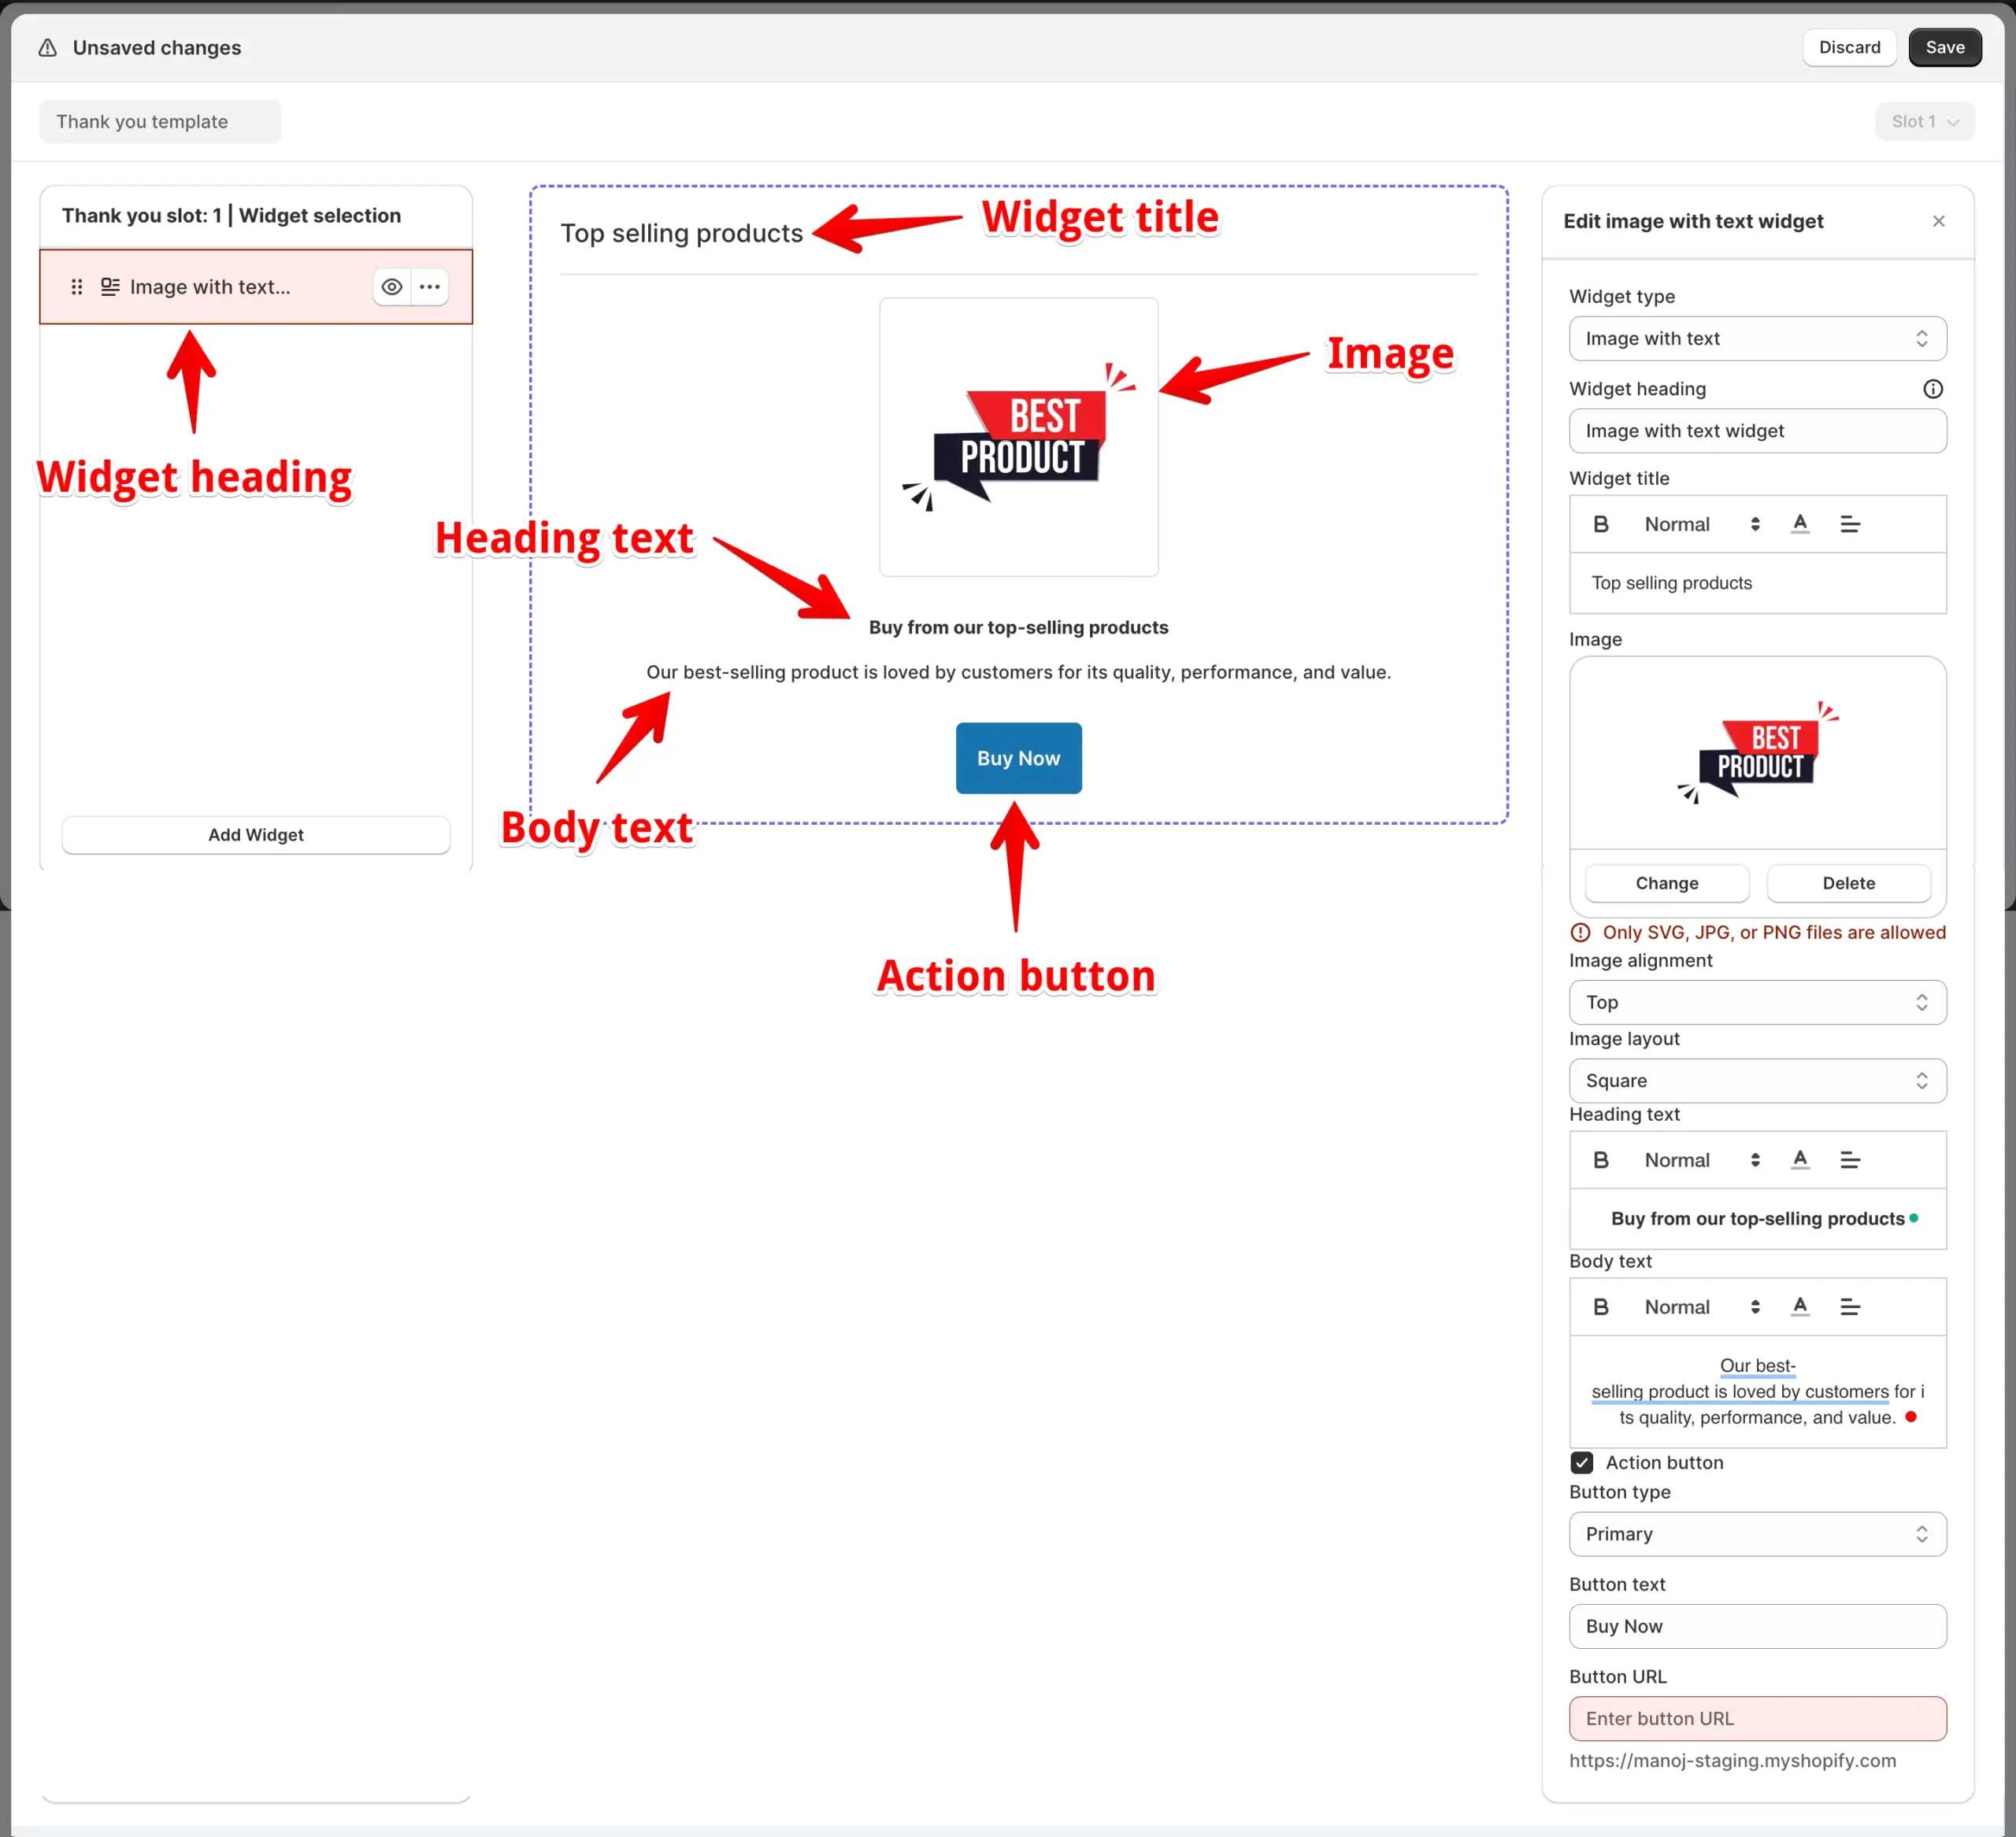The width and height of the screenshot is (2016, 1837).
Task: Click Delete under the image preview
Action: tap(1848, 882)
